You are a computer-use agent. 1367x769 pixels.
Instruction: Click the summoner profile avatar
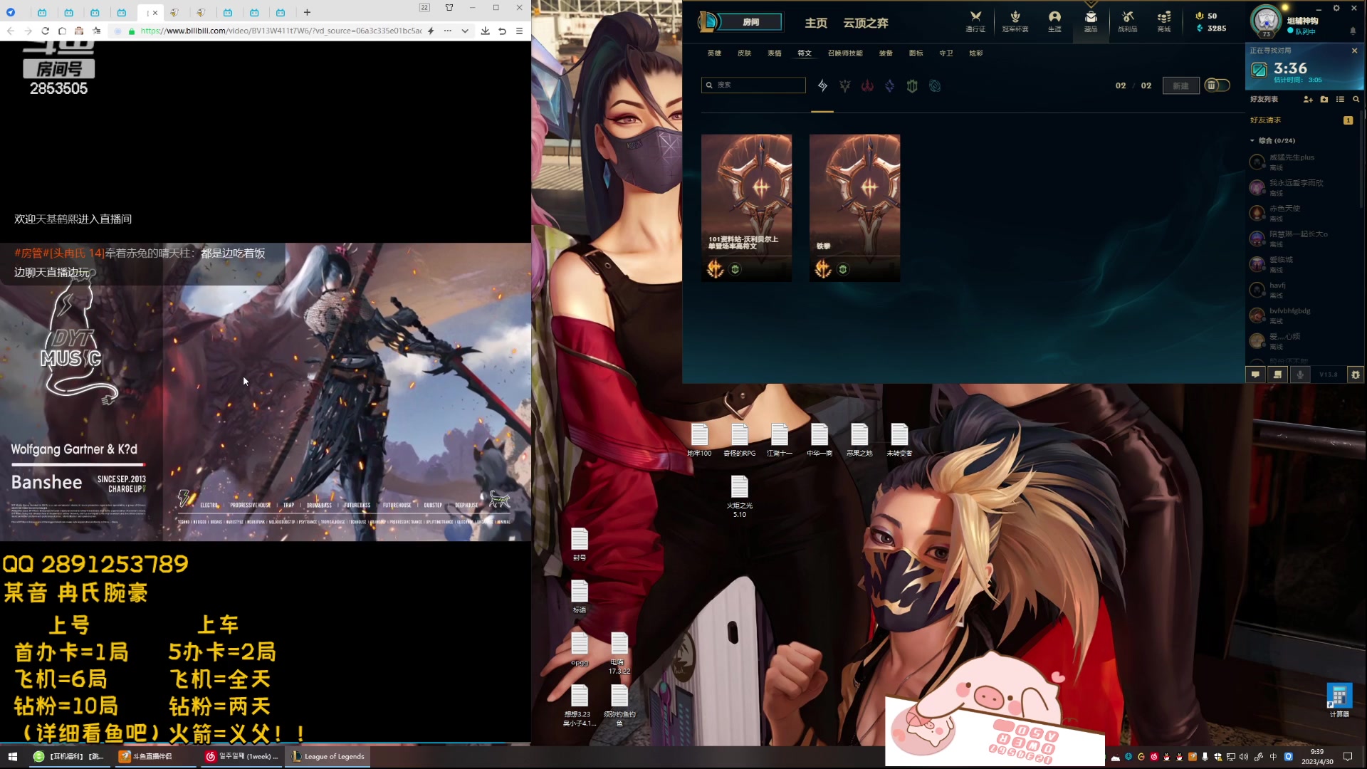tap(1267, 21)
